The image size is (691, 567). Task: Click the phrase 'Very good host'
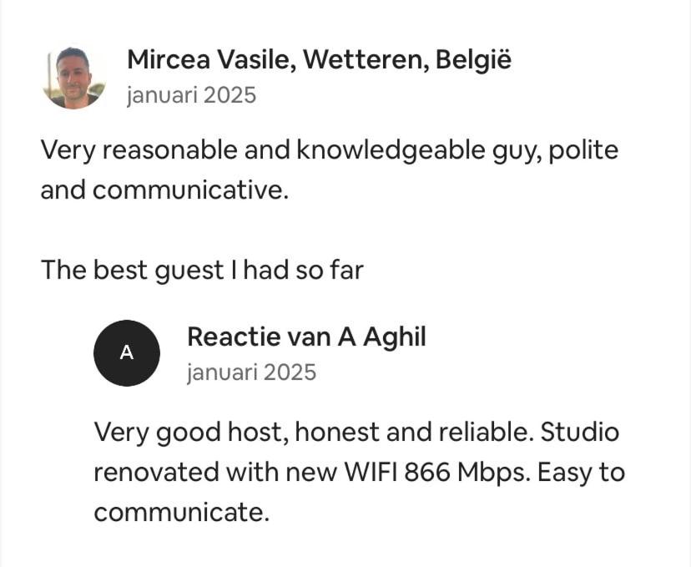coord(194,432)
